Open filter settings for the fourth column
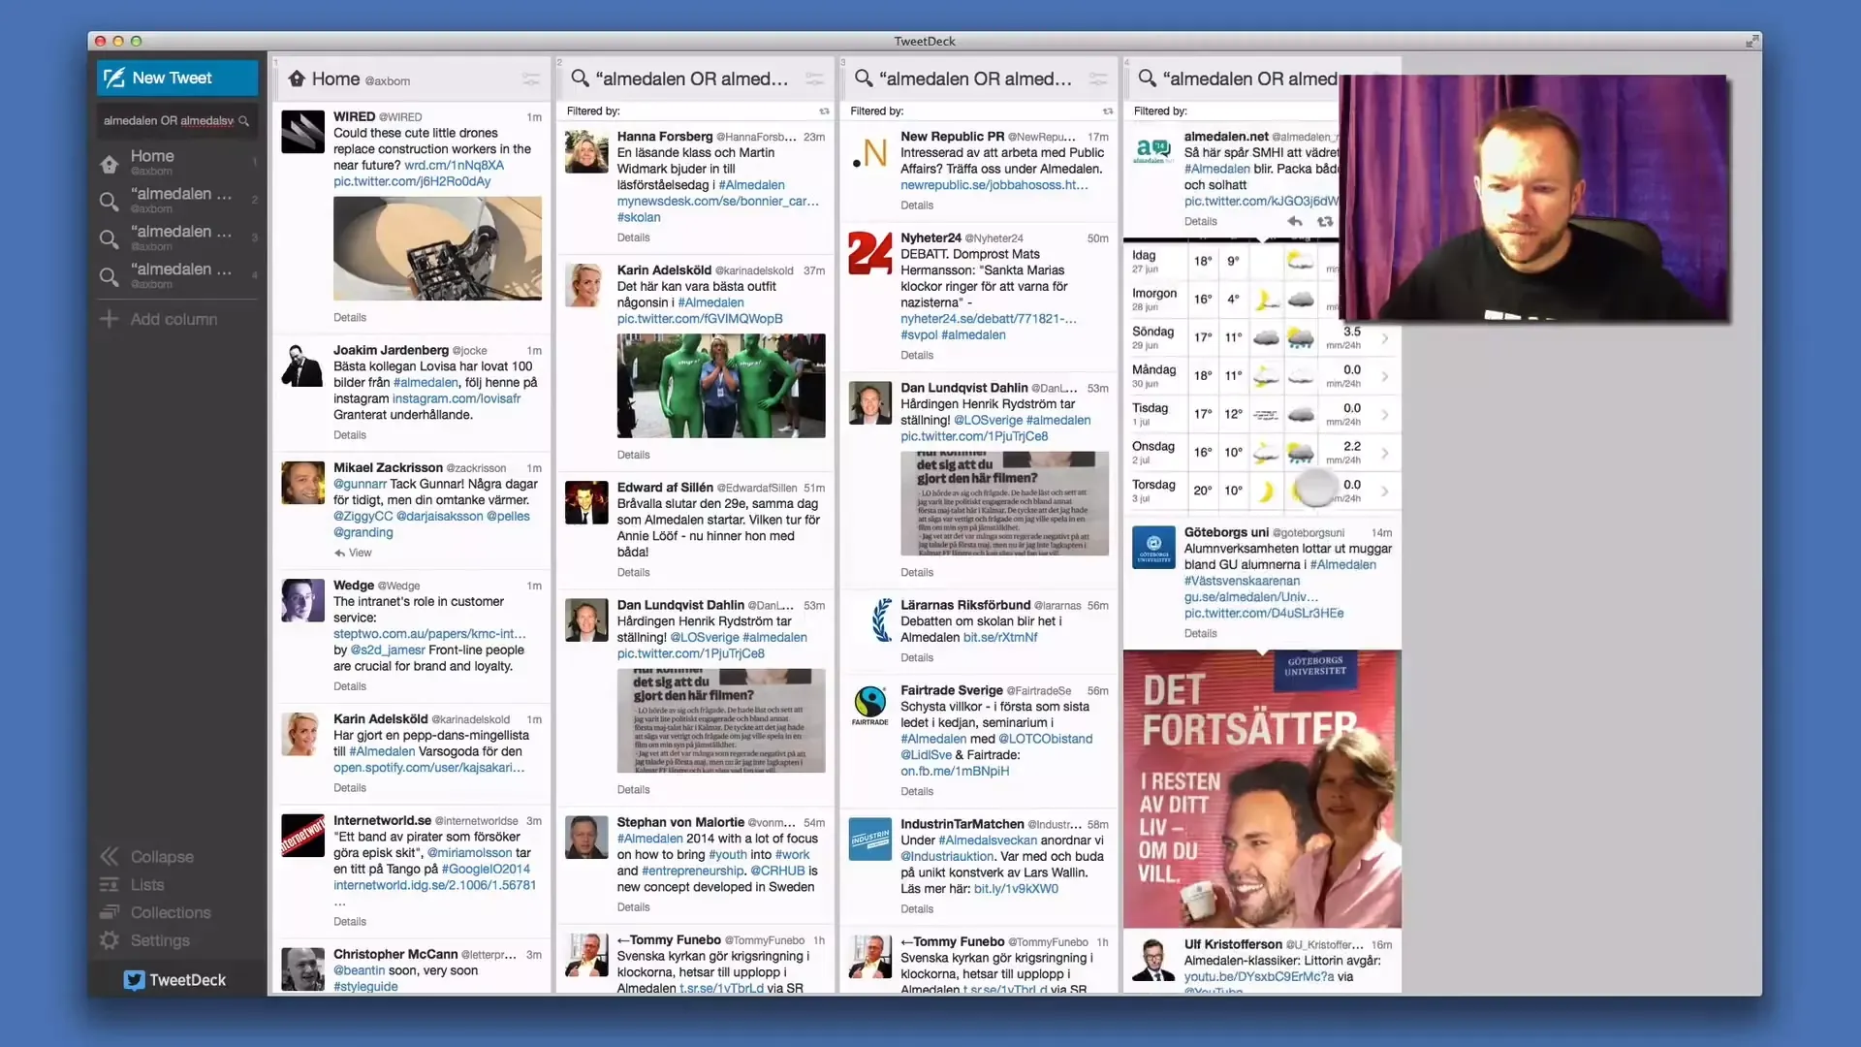Viewport: 1861px width, 1047px height. coord(1384,79)
